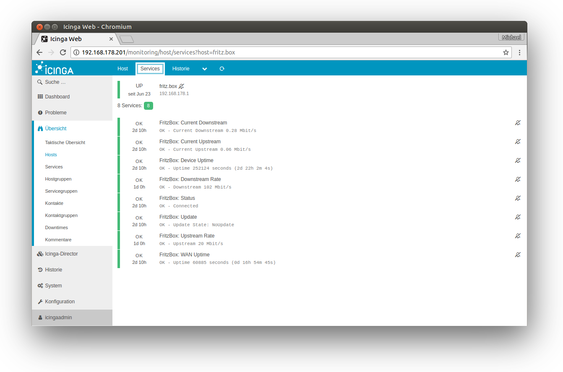Switch to the Host tab
Viewport: 563px width, 372px height.
(123, 69)
